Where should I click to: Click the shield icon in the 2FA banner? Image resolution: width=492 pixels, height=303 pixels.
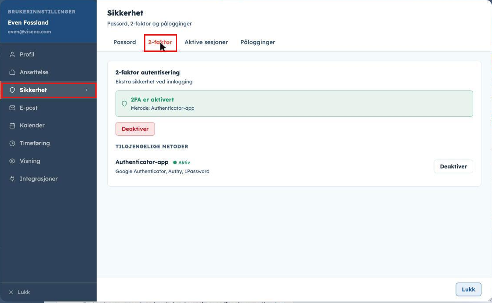(x=124, y=104)
